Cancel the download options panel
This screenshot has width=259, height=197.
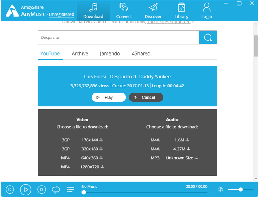(x=146, y=97)
